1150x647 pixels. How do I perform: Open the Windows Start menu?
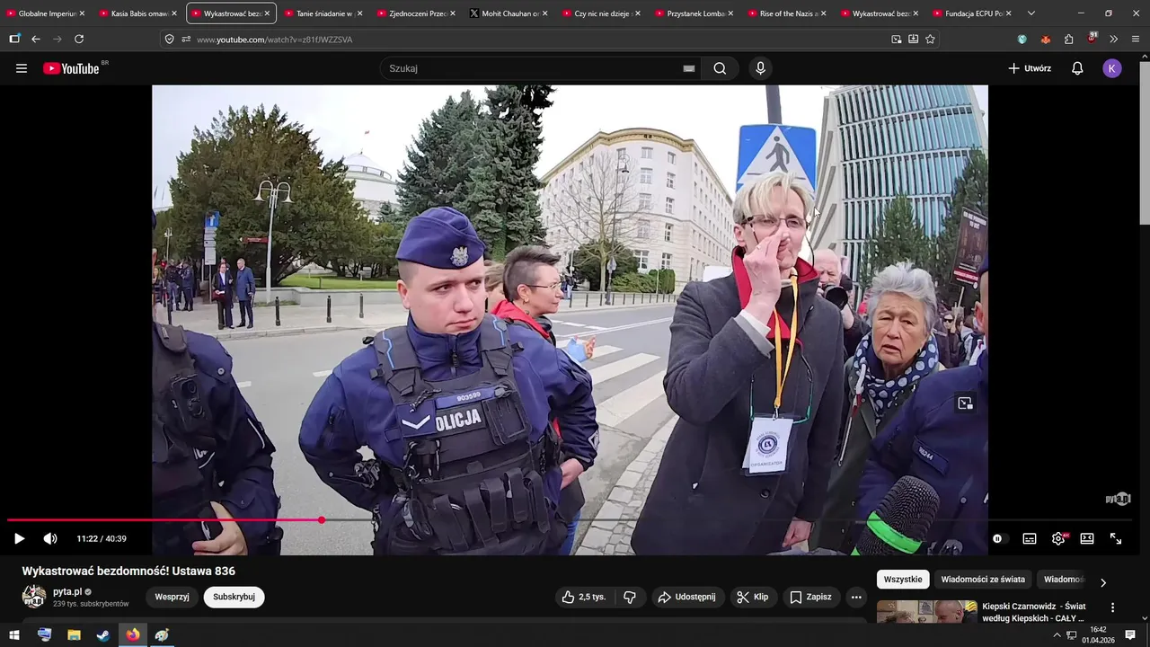coord(14,635)
